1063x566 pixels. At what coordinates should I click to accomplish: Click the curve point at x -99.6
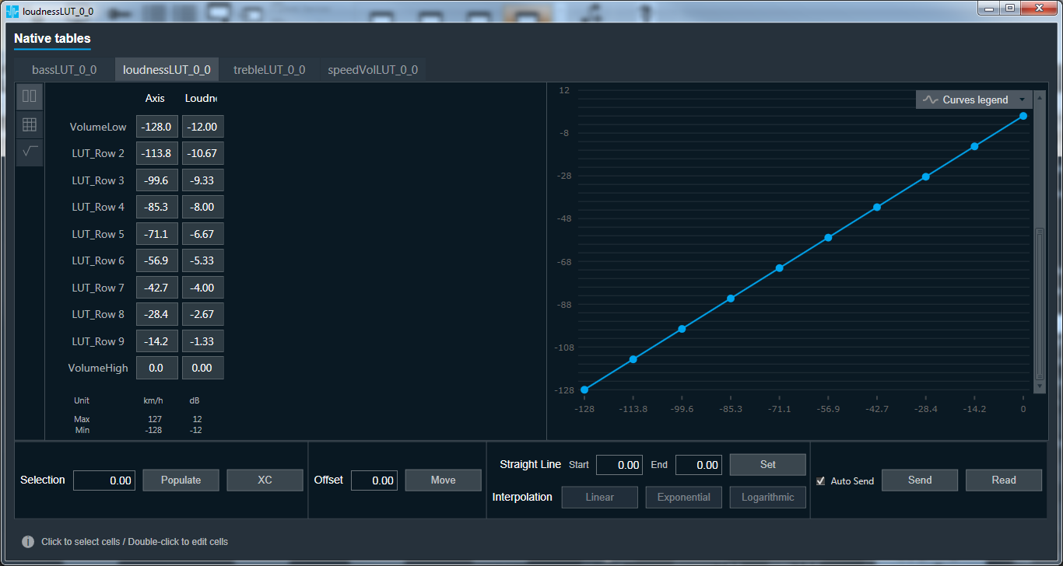pyautogui.click(x=682, y=329)
